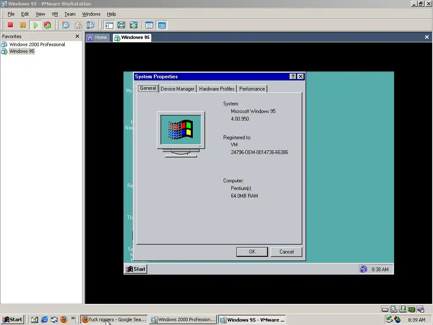Close the current VM tab with the X
The height and width of the screenshot is (325, 433).
427,37
